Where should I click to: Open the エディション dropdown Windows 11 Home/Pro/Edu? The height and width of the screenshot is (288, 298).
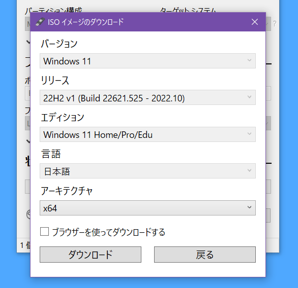tap(147, 134)
